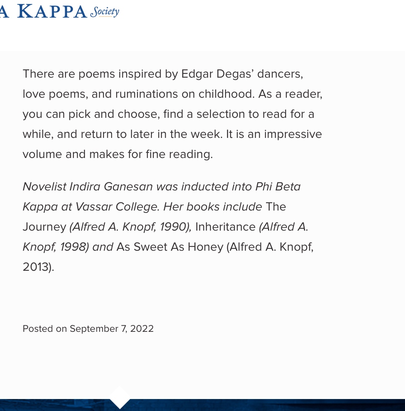
Task: Click the word impressive in the review
Action: click(293, 134)
